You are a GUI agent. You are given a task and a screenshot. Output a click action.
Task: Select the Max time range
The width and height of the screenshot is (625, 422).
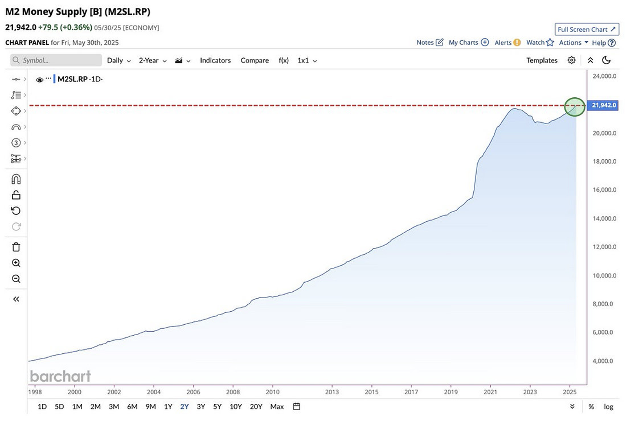277,407
